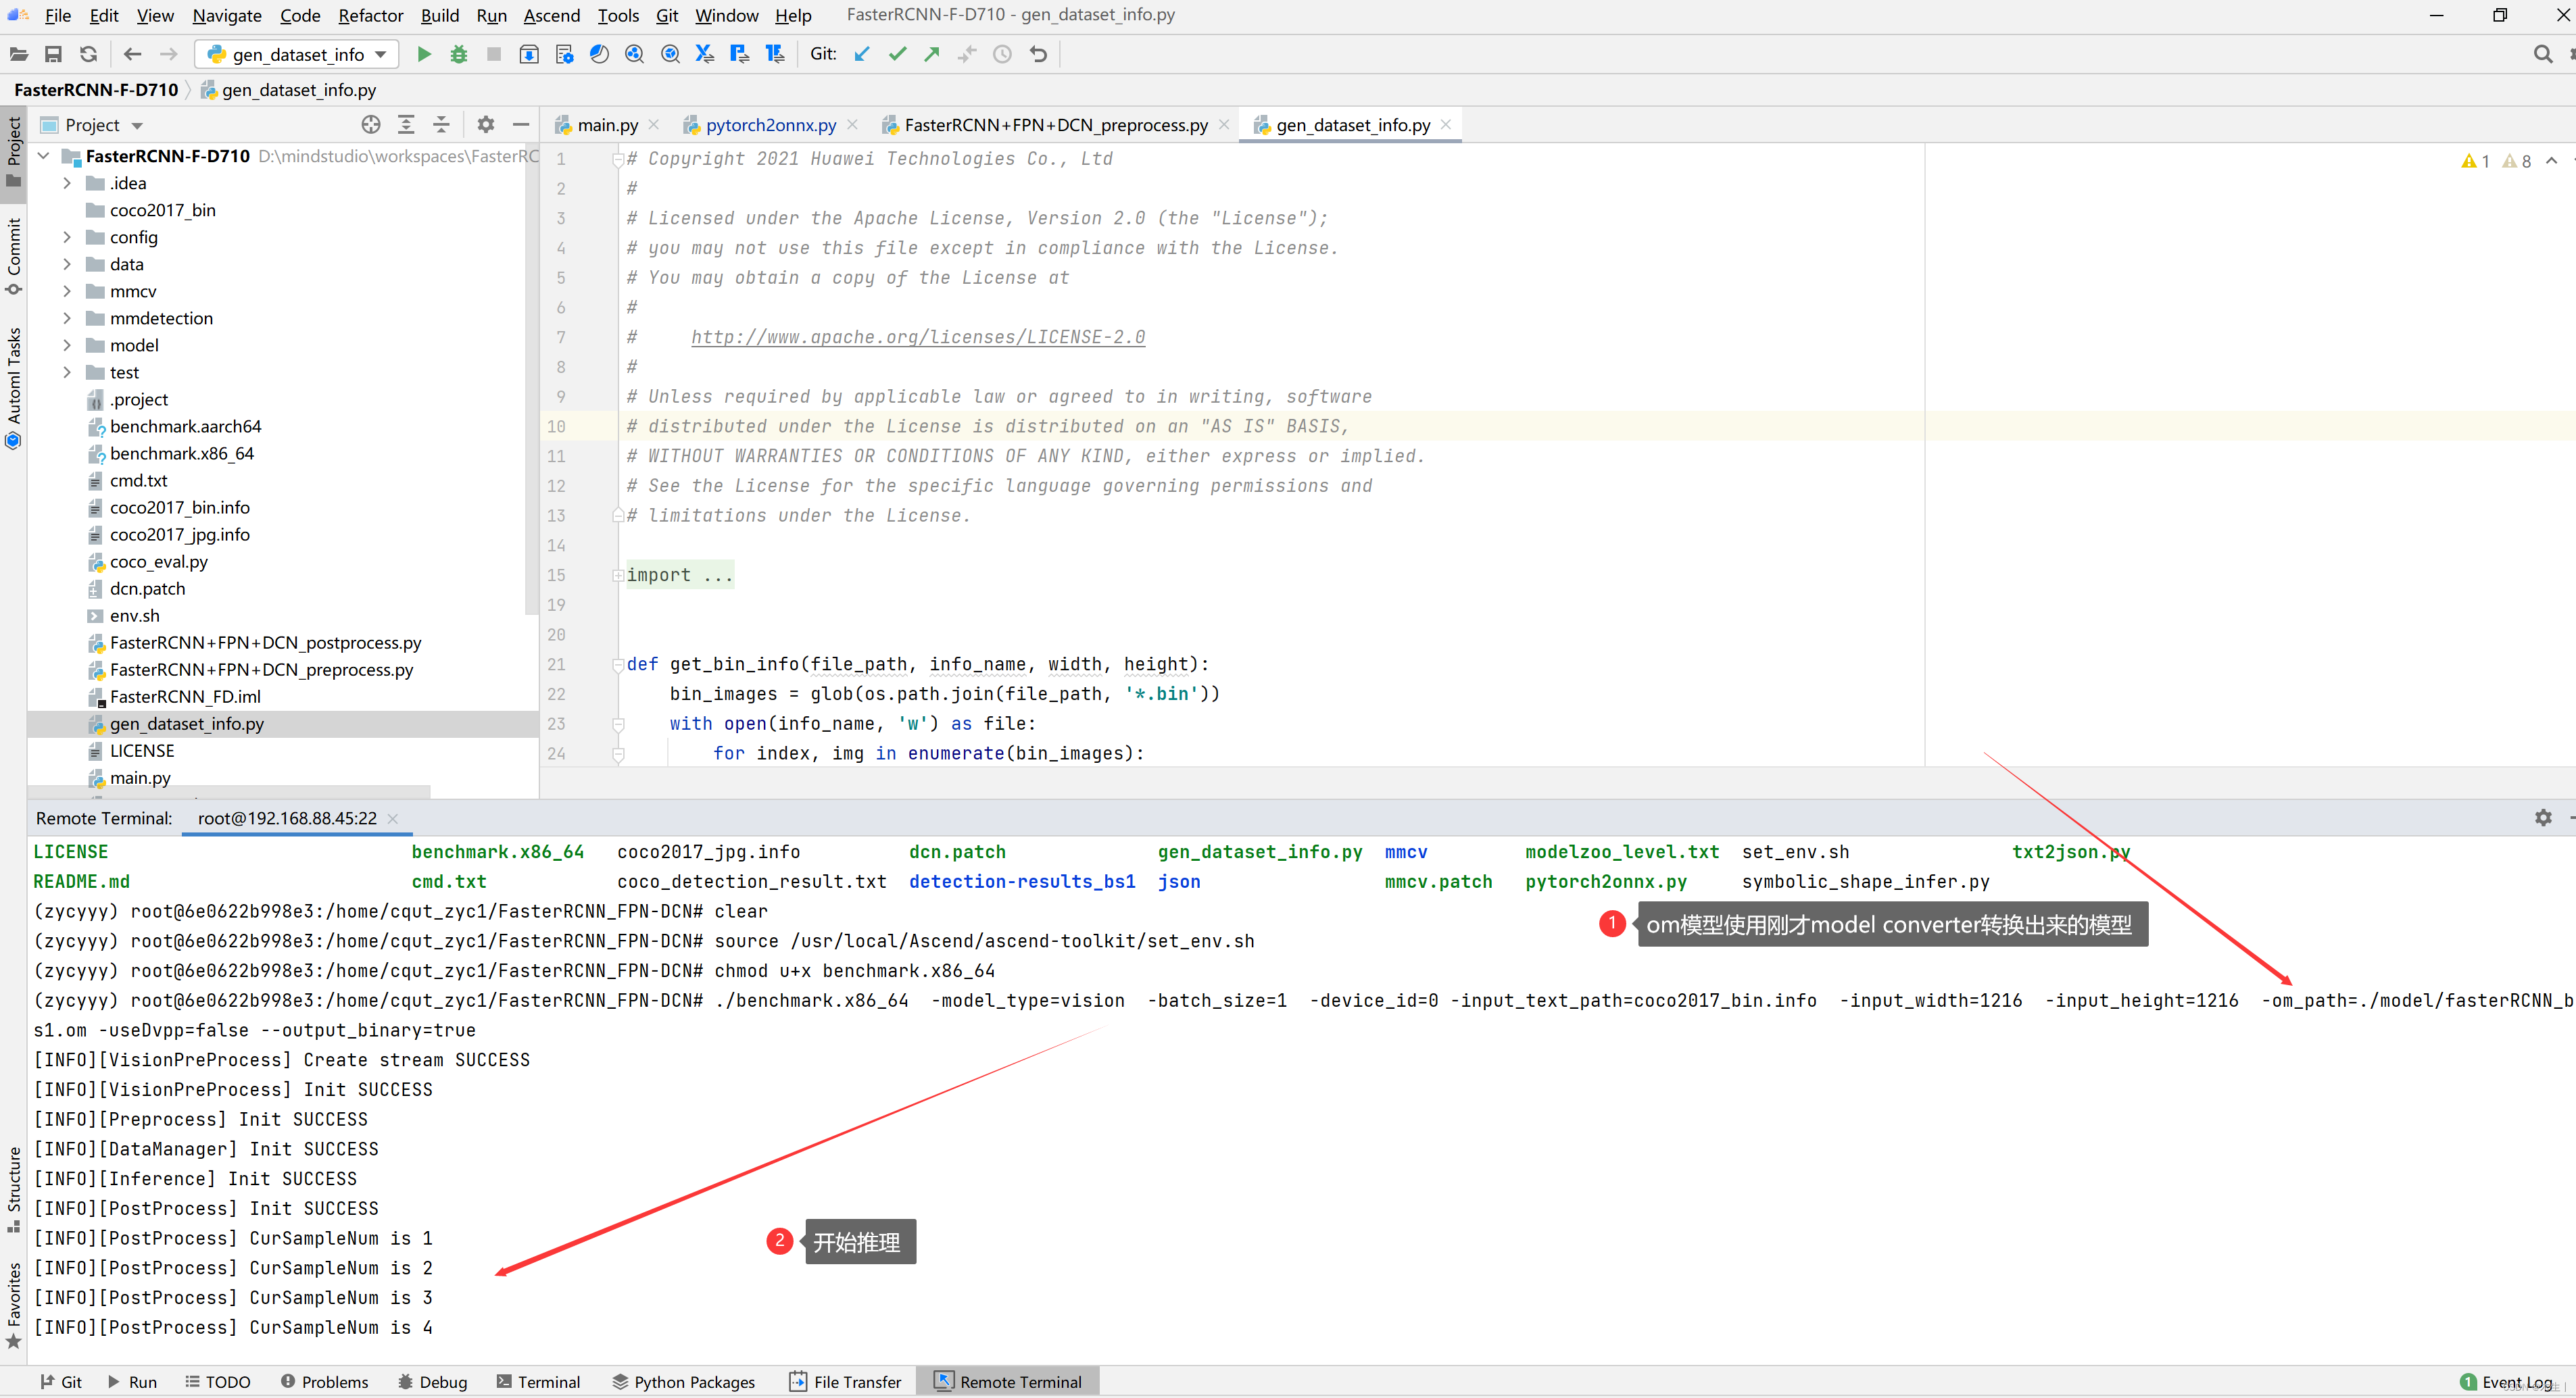Viewport: 2576px width, 1398px height.
Task: Expand the mmdetection folder
Action: [66, 318]
